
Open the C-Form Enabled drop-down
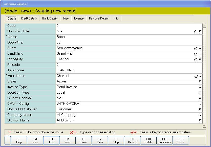click(x=200, y=98)
